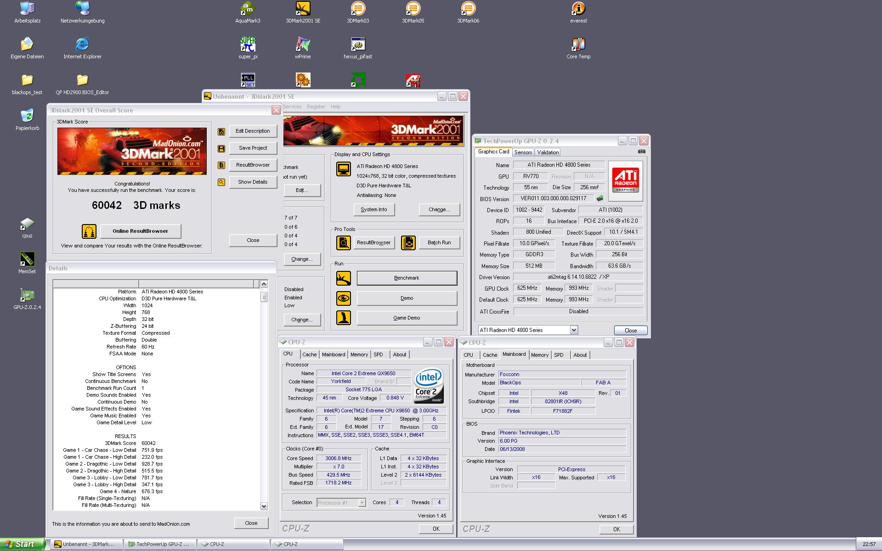The width and height of the screenshot is (882, 551).
Task: Launch Internet Explorer from the desktop
Action: (82, 48)
